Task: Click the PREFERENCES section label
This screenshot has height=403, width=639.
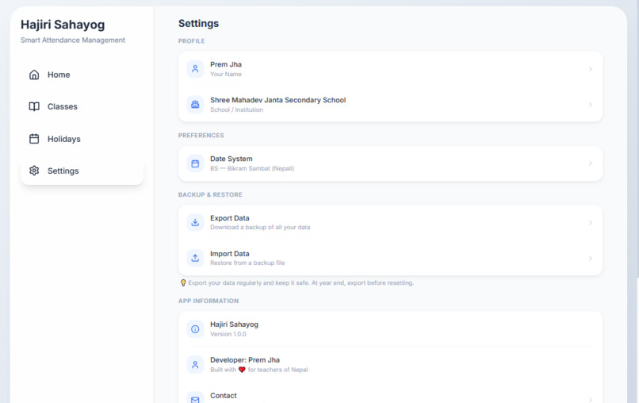Action: click(x=201, y=136)
